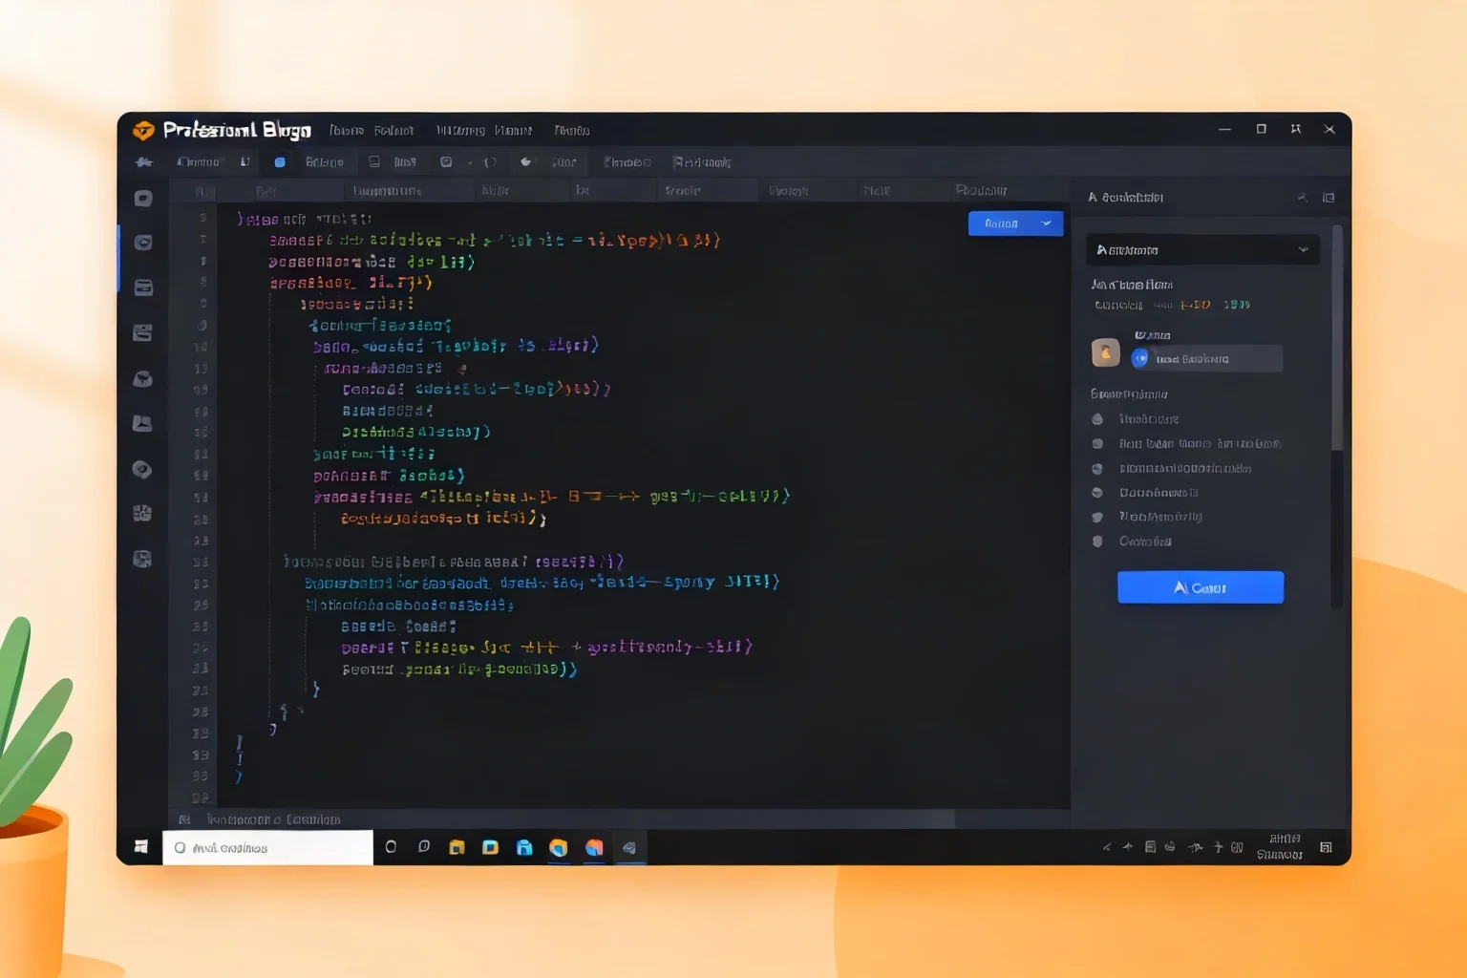The image size is (1467, 978).
Task: Toggle the blue circle switch beside the avatar
Action: pyautogui.click(x=1139, y=359)
